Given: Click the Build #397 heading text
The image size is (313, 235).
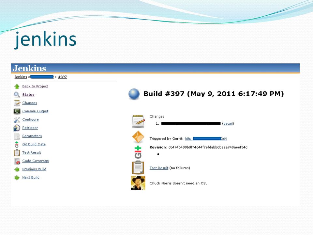Looking at the screenshot, I should coord(214,94).
